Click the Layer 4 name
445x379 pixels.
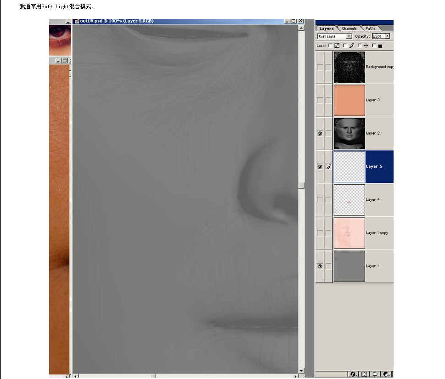pyautogui.click(x=372, y=199)
